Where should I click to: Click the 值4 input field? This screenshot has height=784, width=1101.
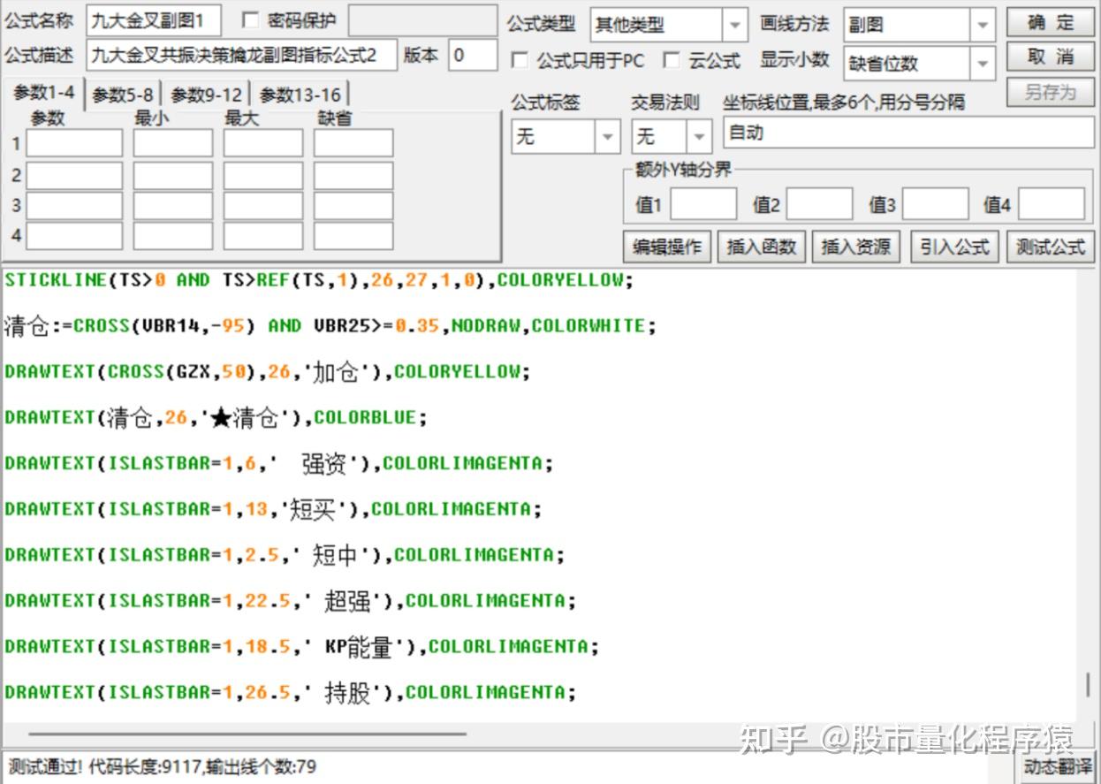pos(1052,204)
